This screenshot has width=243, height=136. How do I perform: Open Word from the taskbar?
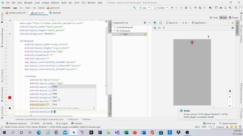[144, 133]
